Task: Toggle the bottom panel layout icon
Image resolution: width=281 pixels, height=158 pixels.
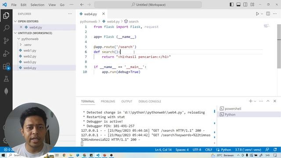Action: pyautogui.click(x=238, y=5)
